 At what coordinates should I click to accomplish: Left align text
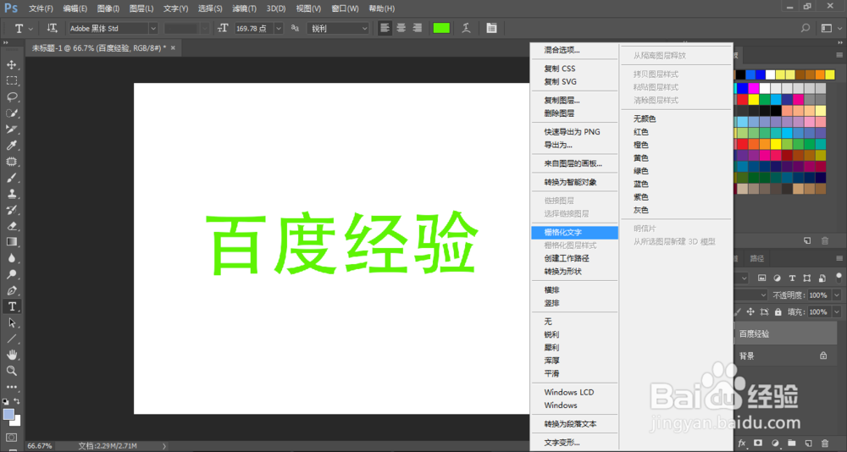pyautogui.click(x=385, y=28)
